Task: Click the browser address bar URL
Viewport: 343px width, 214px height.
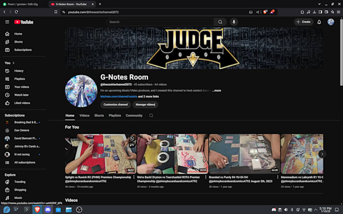Action: (x=93, y=12)
